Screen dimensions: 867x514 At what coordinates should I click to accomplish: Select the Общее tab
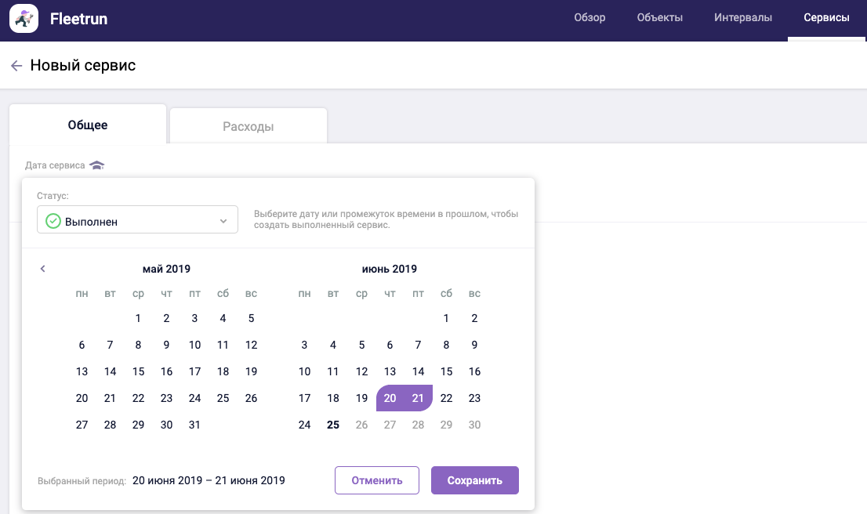pyautogui.click(x=88, y=125)
